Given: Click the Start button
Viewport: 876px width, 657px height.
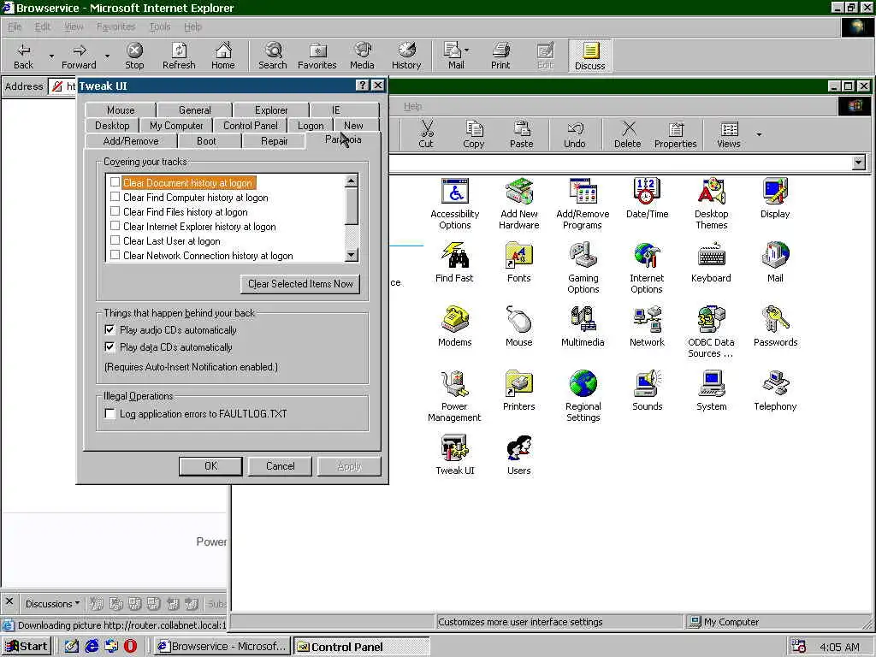Looking at the screenshot, I should (27, 647).
